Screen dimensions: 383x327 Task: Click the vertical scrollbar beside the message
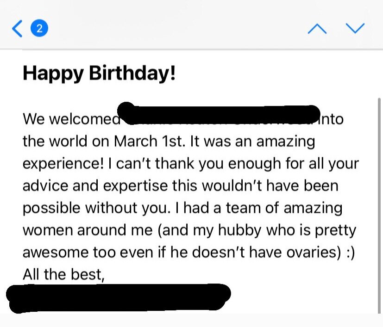point(379,205)
